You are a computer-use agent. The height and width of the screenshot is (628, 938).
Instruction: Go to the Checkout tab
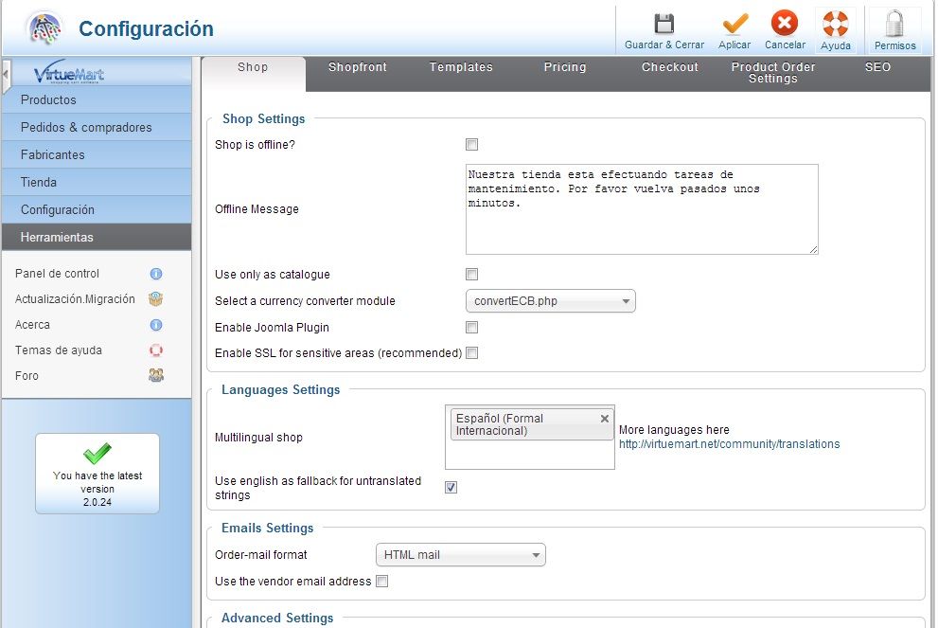point(670,67)
